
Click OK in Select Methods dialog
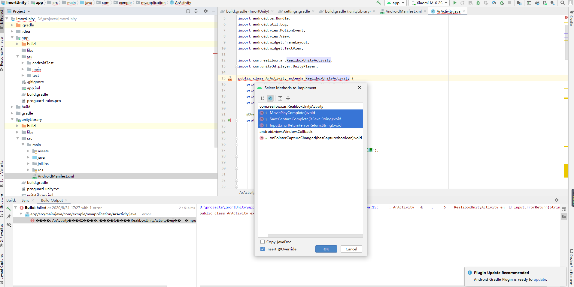[x=326, y=249]
